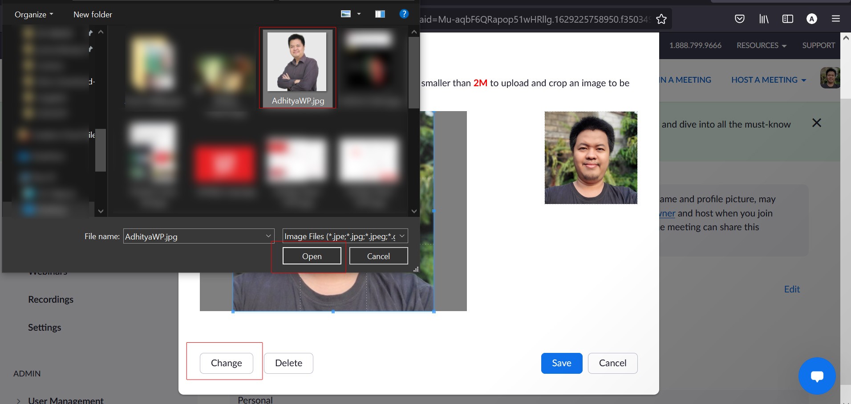Open the Firefox Library icon
The height and width of the screenshot is (404, 851).
[764, 19]
